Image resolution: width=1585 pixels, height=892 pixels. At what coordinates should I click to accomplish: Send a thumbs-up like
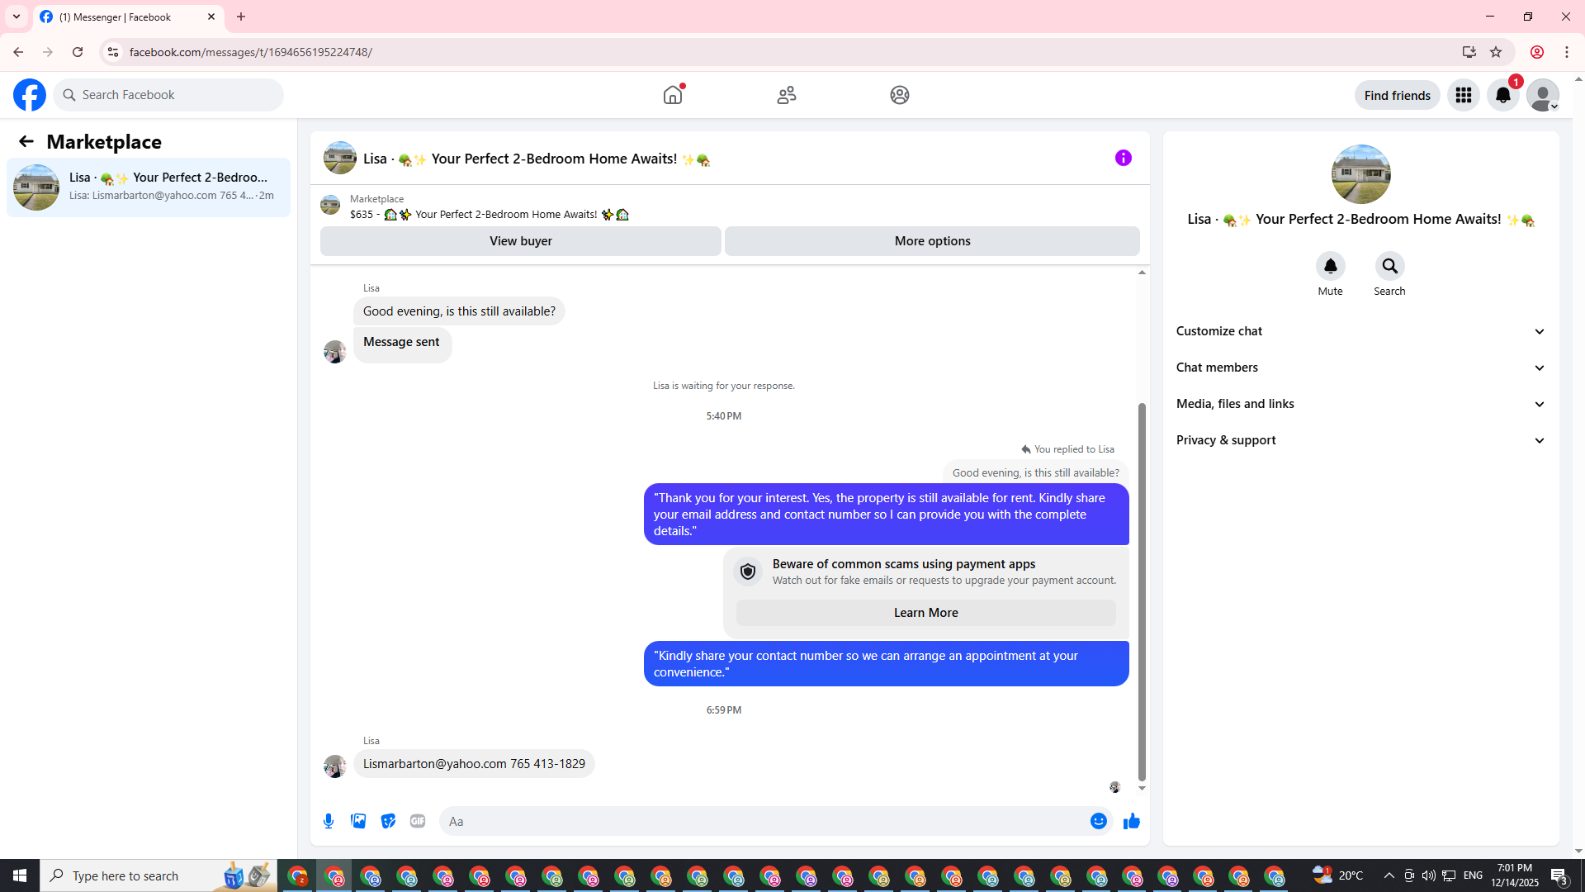pyautogui.click(x=1131, y=821)
